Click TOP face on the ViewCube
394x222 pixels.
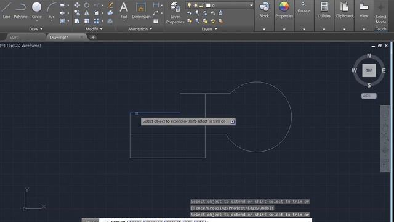(369, 70)
